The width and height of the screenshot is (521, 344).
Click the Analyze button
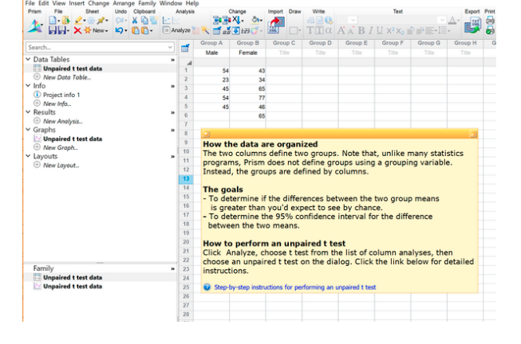(177, 30)
